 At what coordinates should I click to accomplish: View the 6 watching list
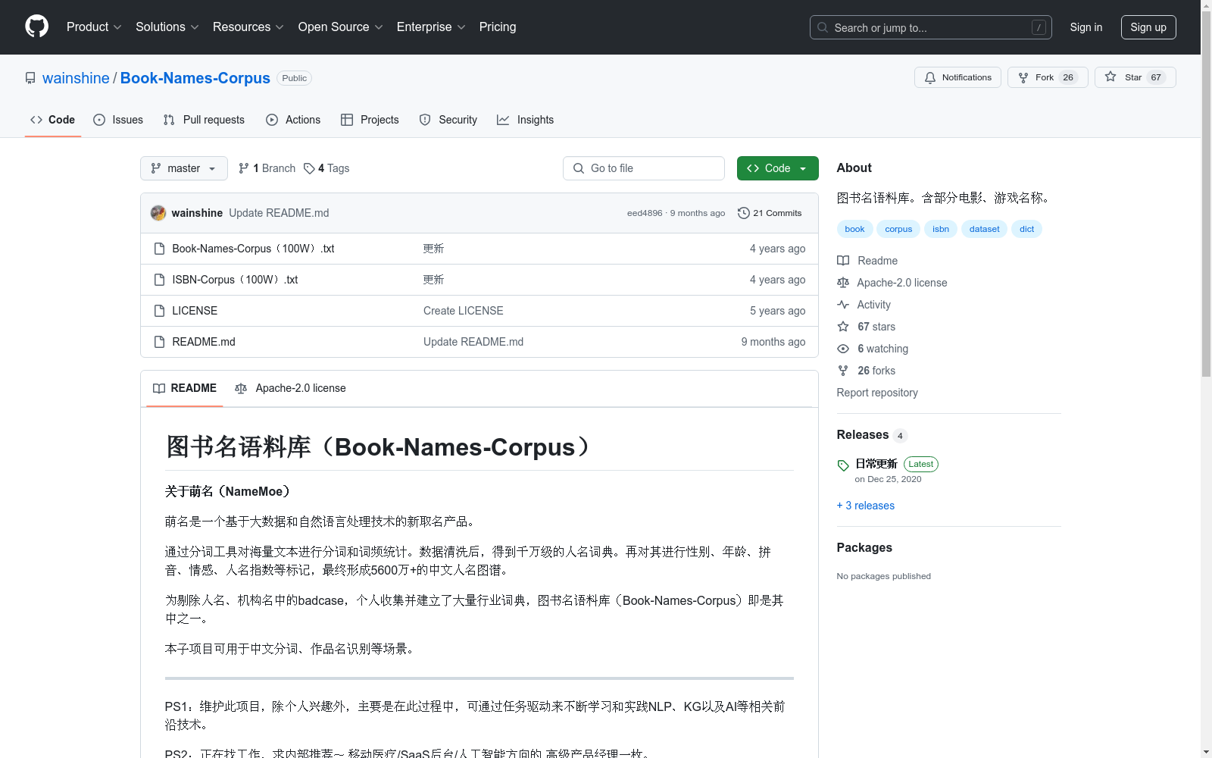point(873,349)
